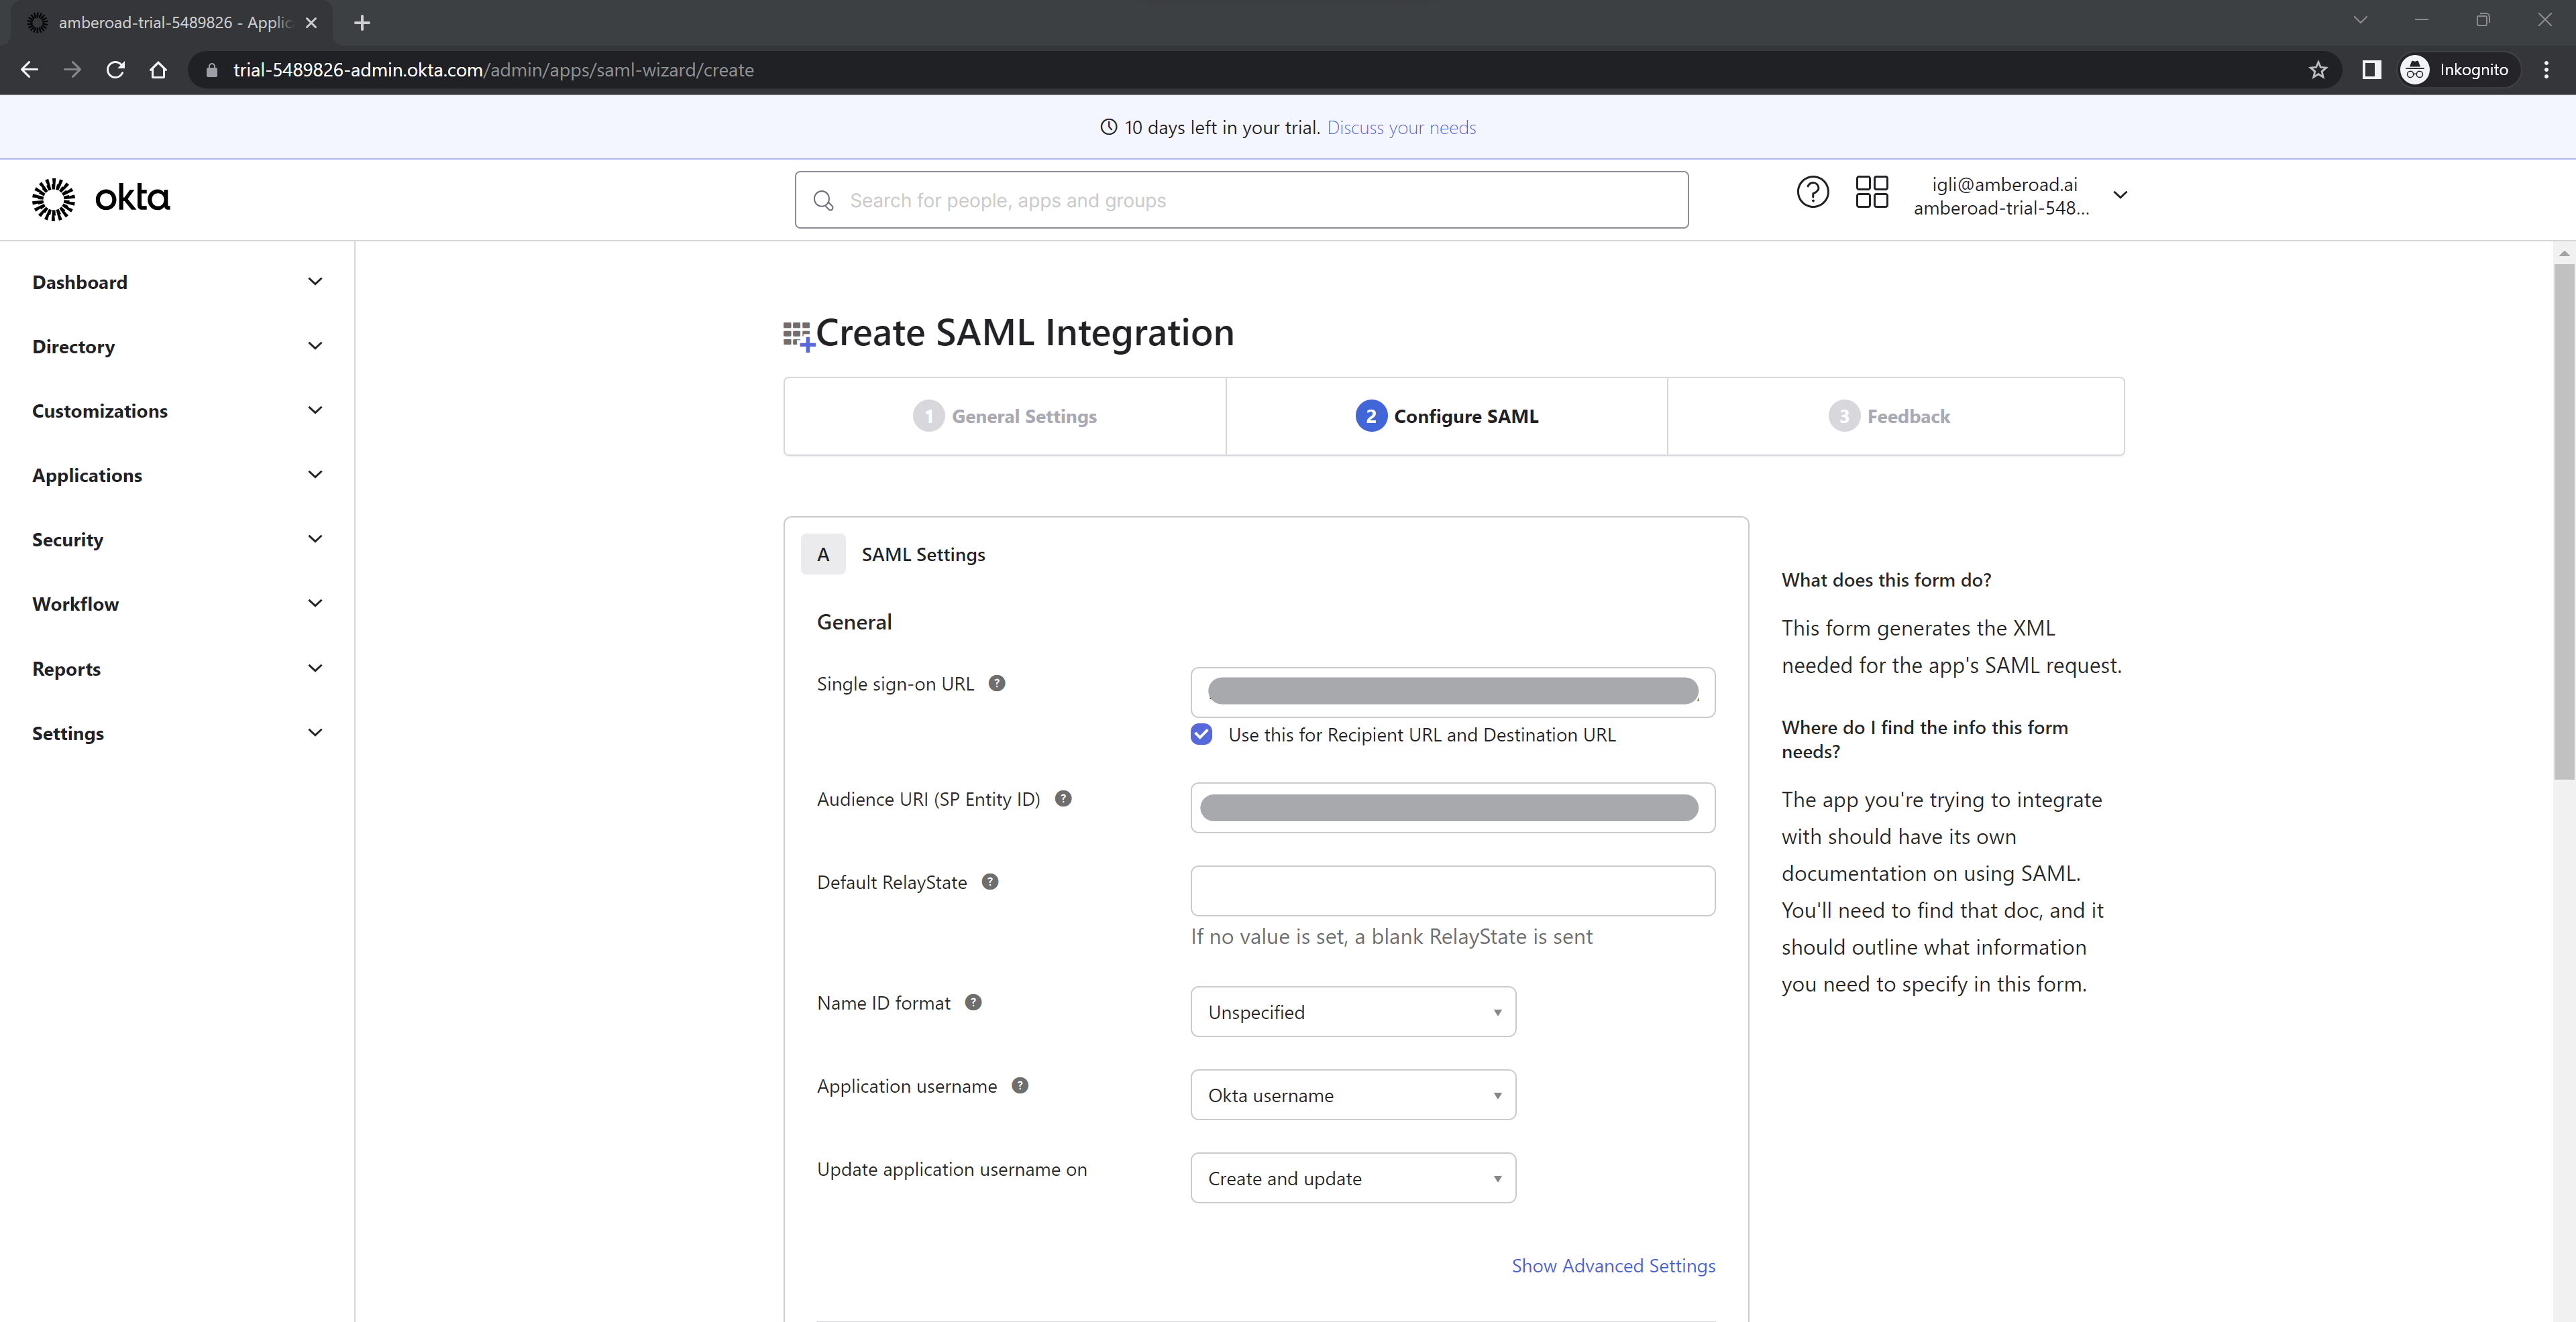2576x1322 pixels.
Task: Click help icon beside Default RelayState
Action: coord(990,882)
